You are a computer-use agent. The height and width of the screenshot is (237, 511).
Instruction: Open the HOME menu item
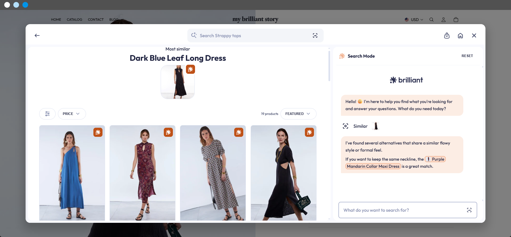(x=56, y=20)
